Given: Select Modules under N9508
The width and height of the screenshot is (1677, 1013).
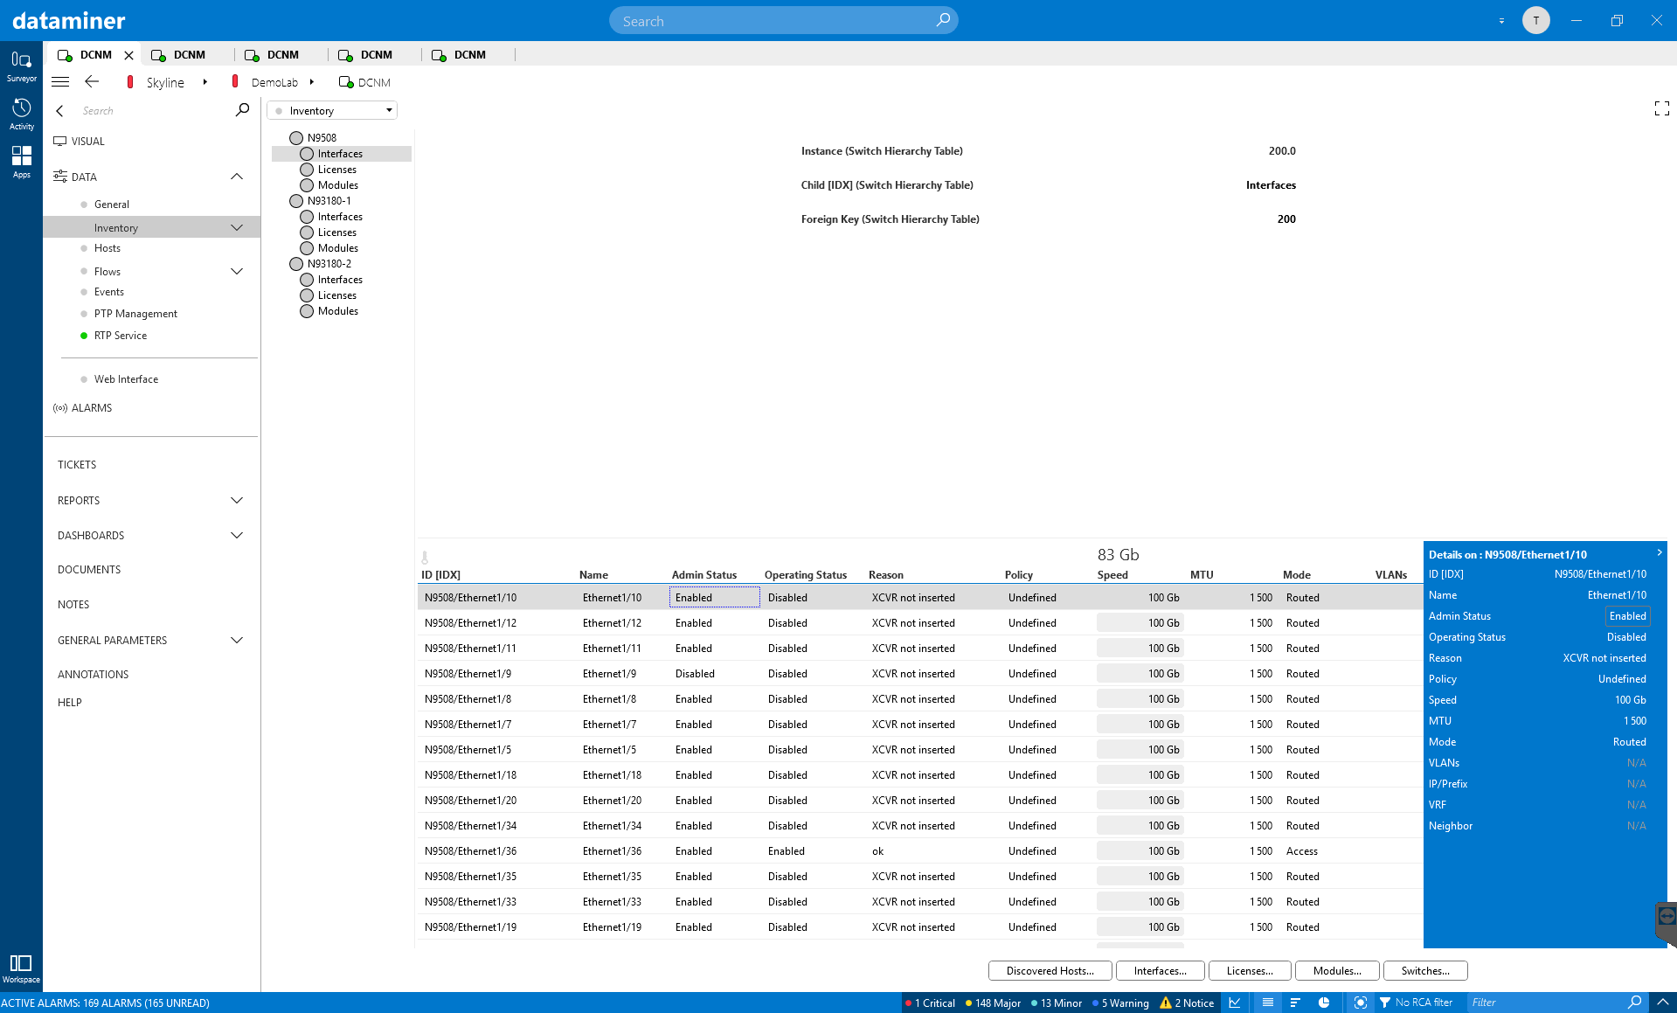Looking at the screenshot, I should 337,185.
